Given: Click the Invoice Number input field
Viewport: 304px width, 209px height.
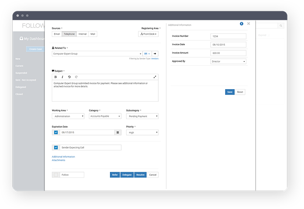Looking at the screenshot, I should pos(228,37).
